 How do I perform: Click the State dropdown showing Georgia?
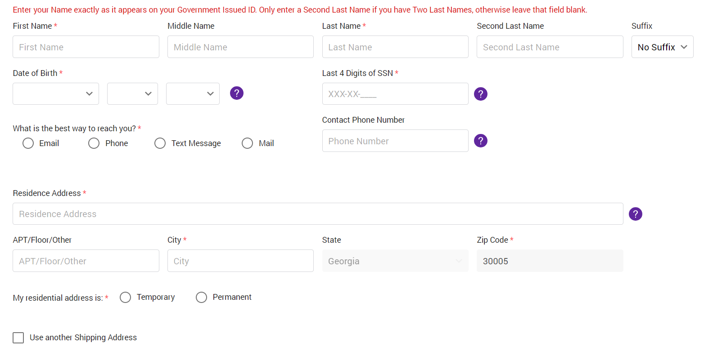pyautogui.click(x=395, y=261)
